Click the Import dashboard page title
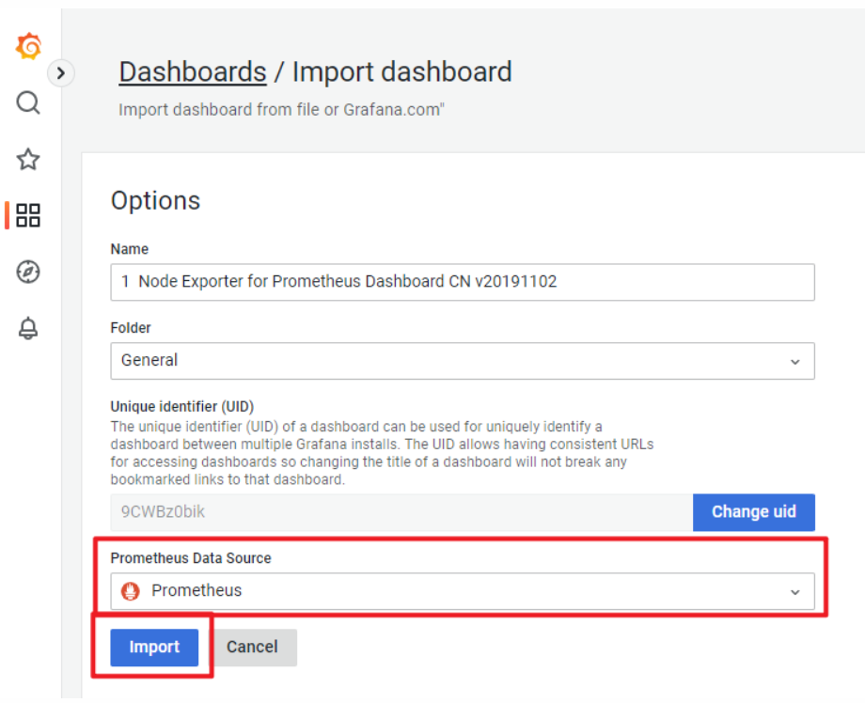Viewport: 865px width, 703px height. pos(402,71)
